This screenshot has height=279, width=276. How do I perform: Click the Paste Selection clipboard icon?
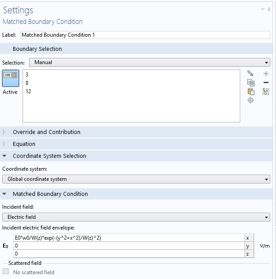click(x=250, y=92)
